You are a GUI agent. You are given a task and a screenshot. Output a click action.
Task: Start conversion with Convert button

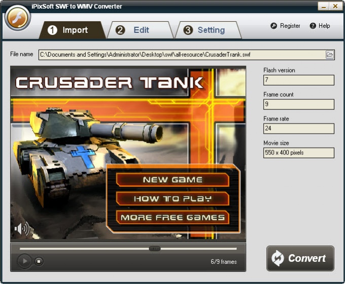tap(300, 258)
